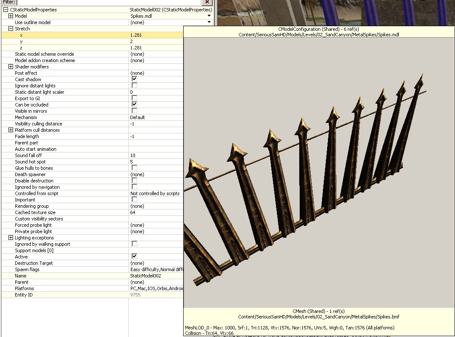This screenshot has width=455, height=337.
Task: Click the Spikes.bmf mesh path text
Action: click(319, 317)
